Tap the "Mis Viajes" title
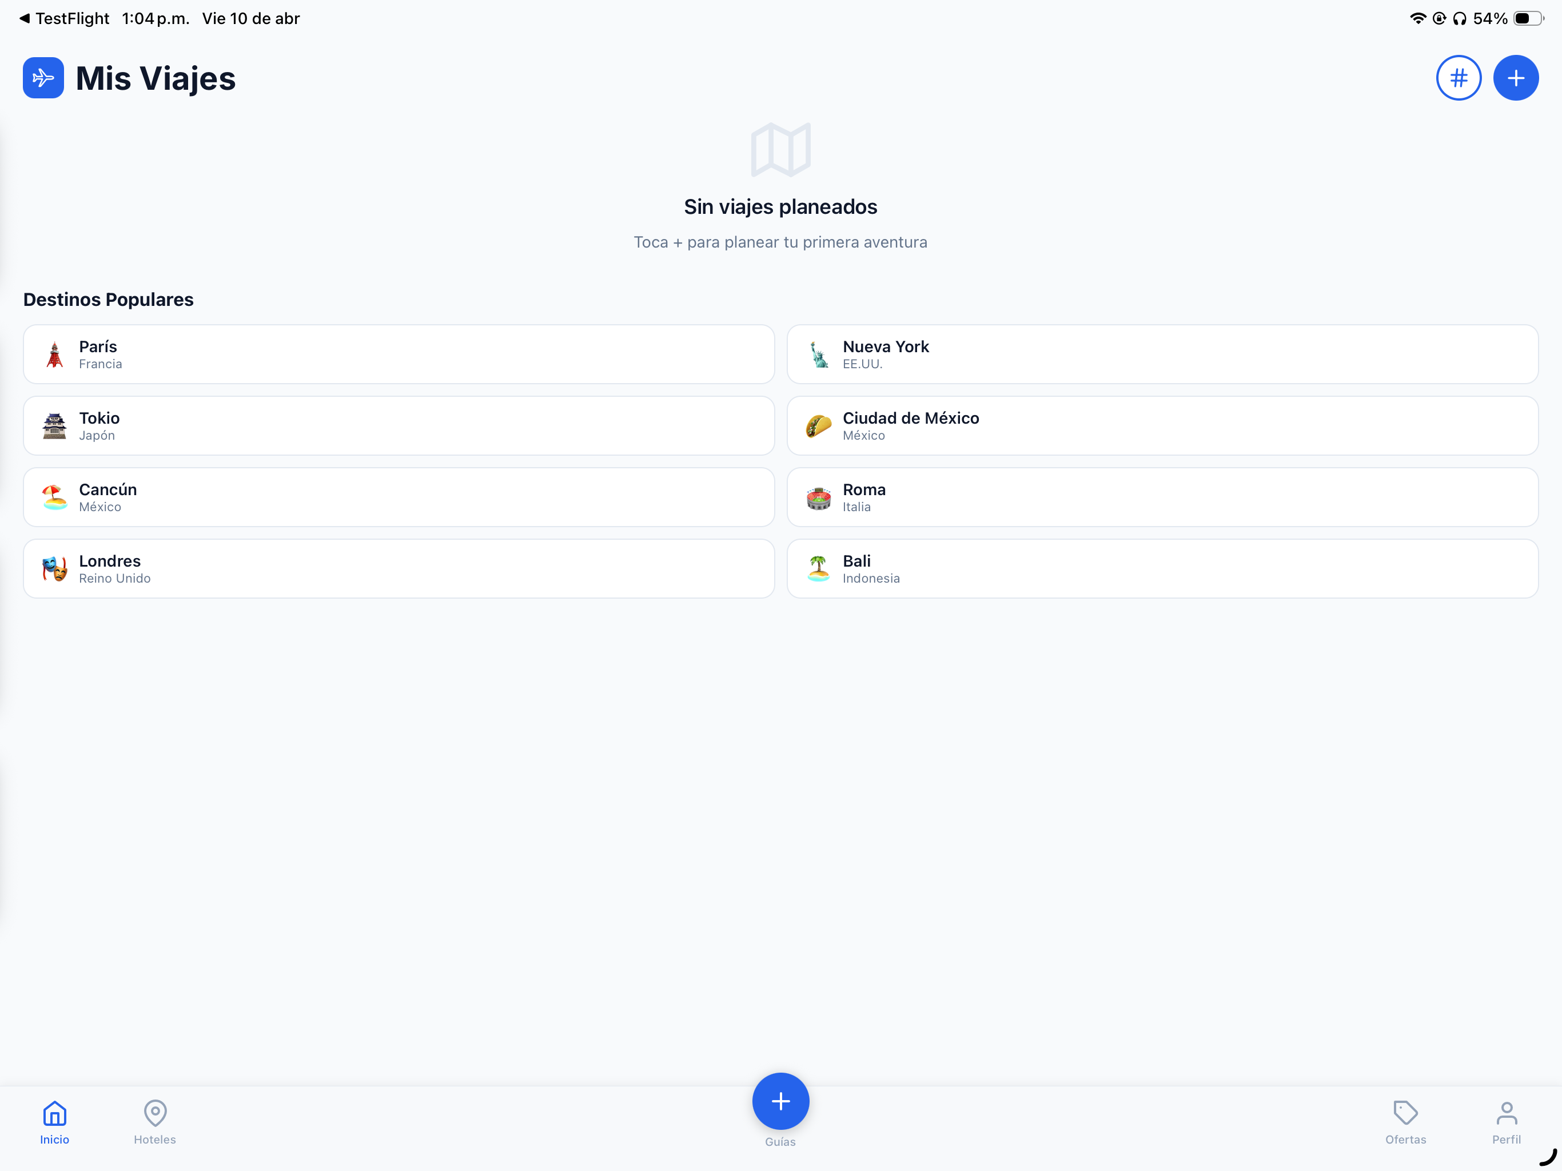 pos(156,78)
